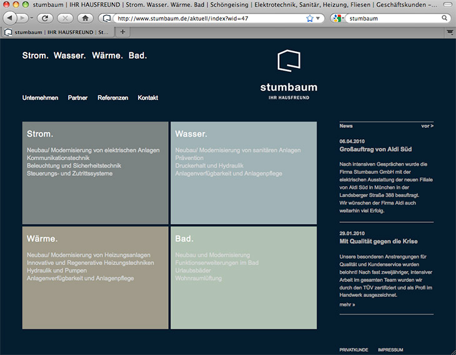The height and width of the screenshot is (355, 456).
Task: Click the search field containing stumbaum
Action: pyautogui.click(x=394, y=18)
